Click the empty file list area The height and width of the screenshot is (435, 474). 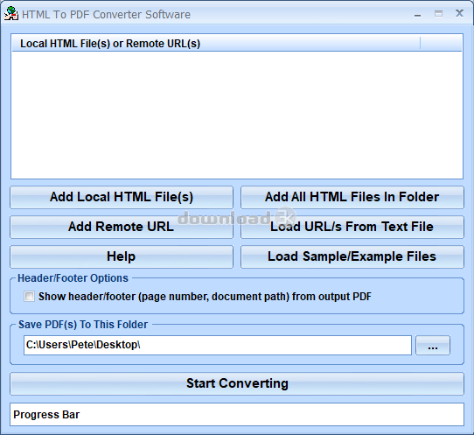pos(237,115)
